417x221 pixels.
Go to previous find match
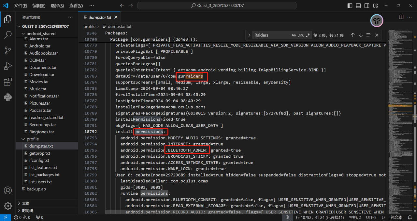352,35
